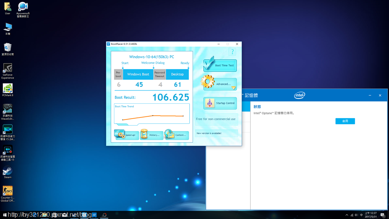The image size is (389, 219).
Task: Open Startup Control in BootRacer
Action: tap(220, 103)
